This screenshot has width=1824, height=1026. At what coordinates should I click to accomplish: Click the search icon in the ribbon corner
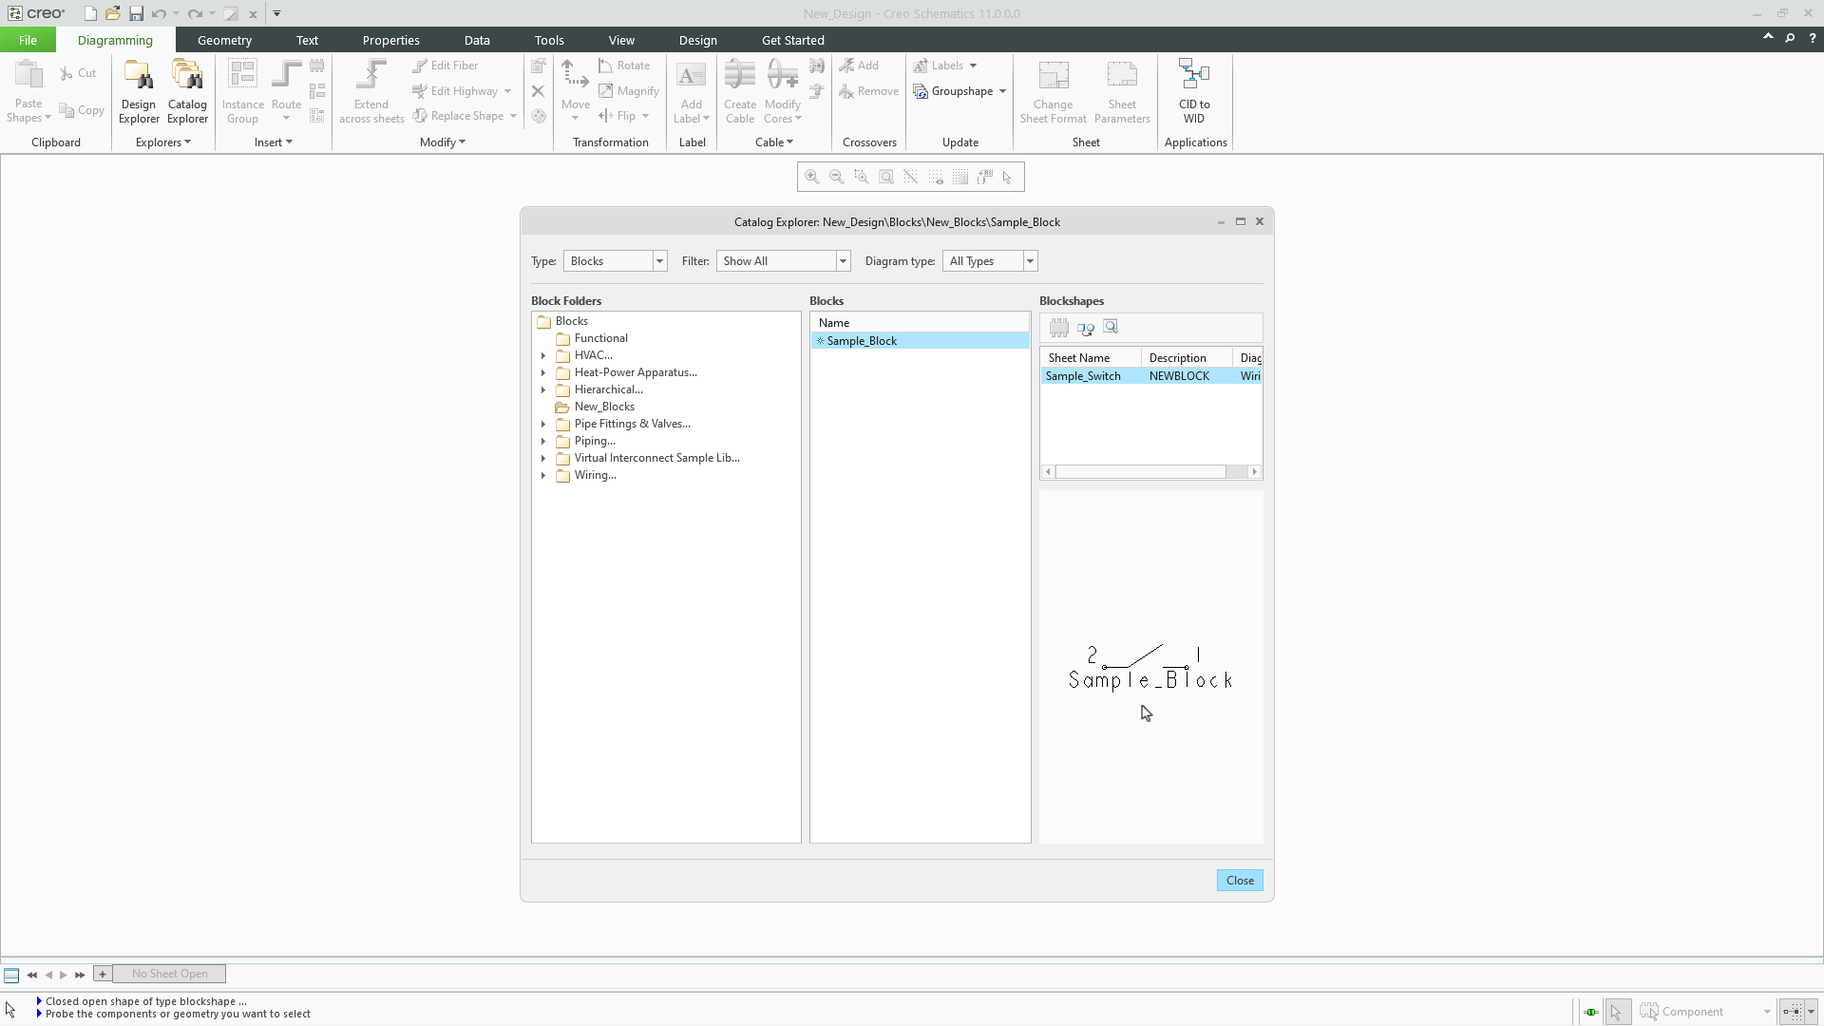1790,39
